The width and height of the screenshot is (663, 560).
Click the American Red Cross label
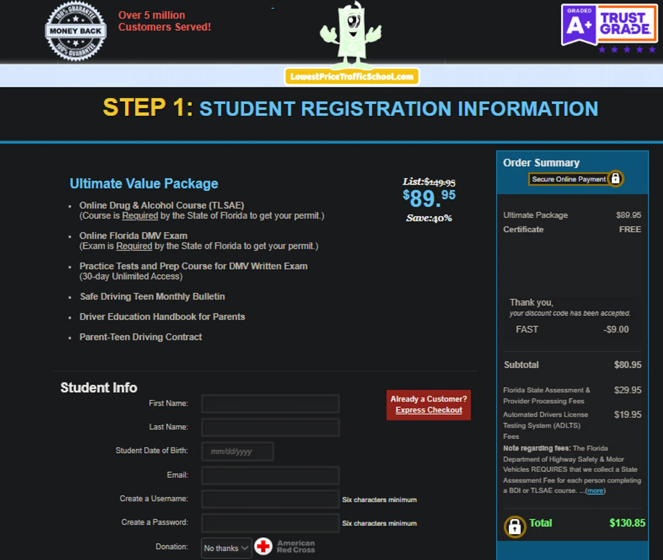pyautogui.click(x=296, y=546)
